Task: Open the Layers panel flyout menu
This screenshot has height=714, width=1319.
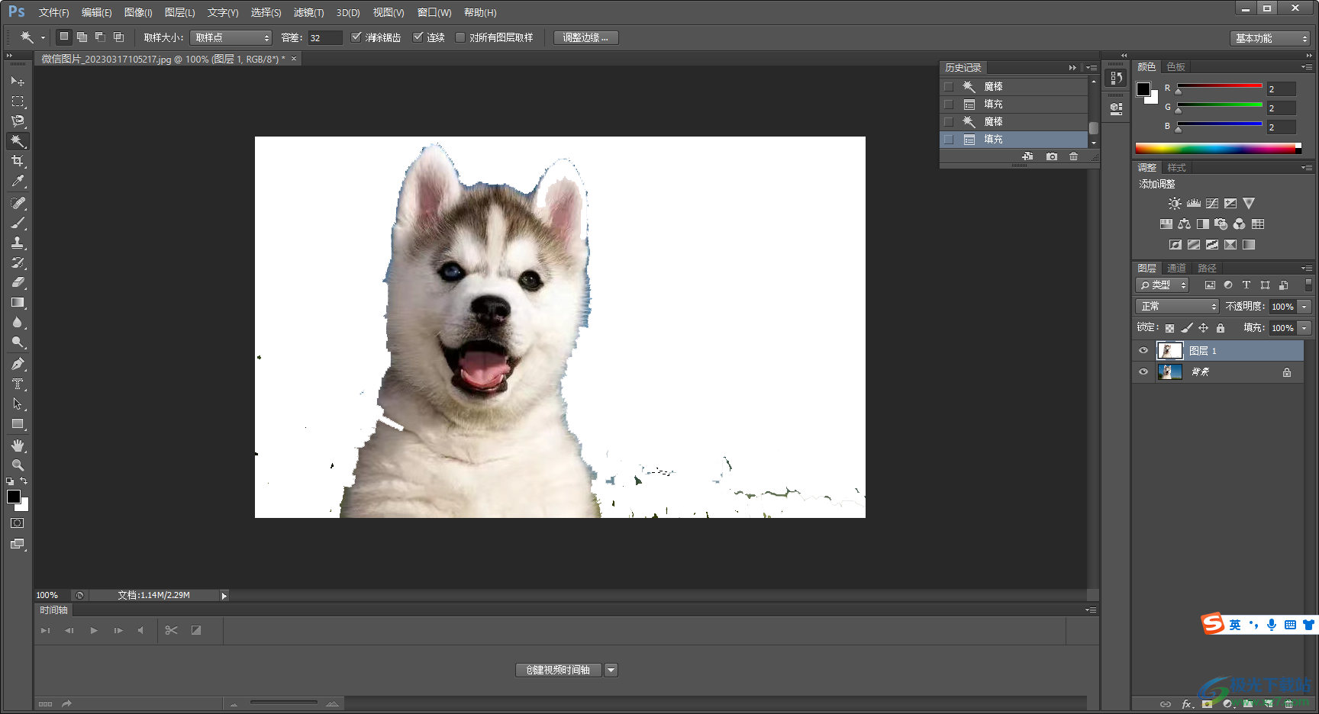Action: click(1307, 268)
